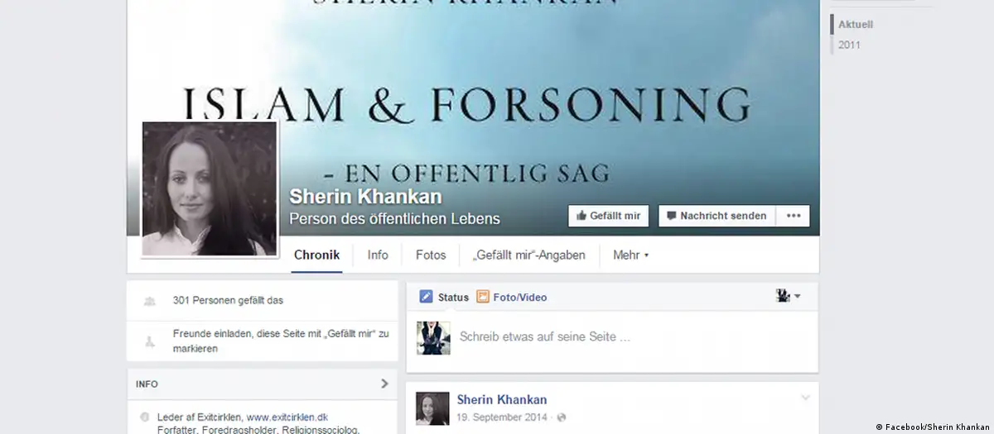This screenshot has height=434, width=994.
Task: Open the "Gefällt mir"-Angaben tab
Action: click(528, 255)
